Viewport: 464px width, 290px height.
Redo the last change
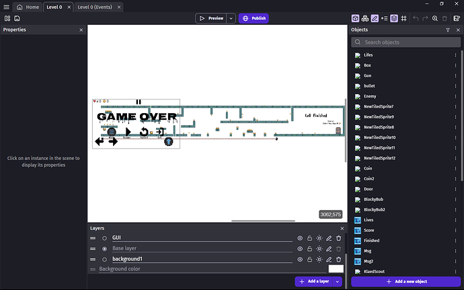click(425, 18)
